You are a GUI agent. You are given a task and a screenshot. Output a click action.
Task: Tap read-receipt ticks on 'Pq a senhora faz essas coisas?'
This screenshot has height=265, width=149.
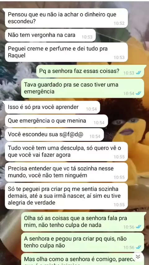pos(138,73)
